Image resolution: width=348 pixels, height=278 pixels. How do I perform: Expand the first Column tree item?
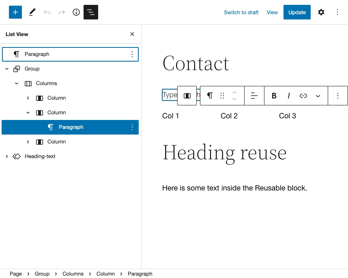28,98
